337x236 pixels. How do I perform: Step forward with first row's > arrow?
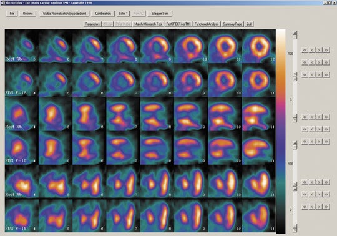tap(319, 50)
